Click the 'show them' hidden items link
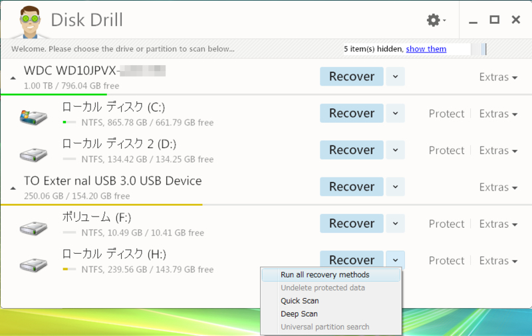532x336 pixels. click(426, 48)
